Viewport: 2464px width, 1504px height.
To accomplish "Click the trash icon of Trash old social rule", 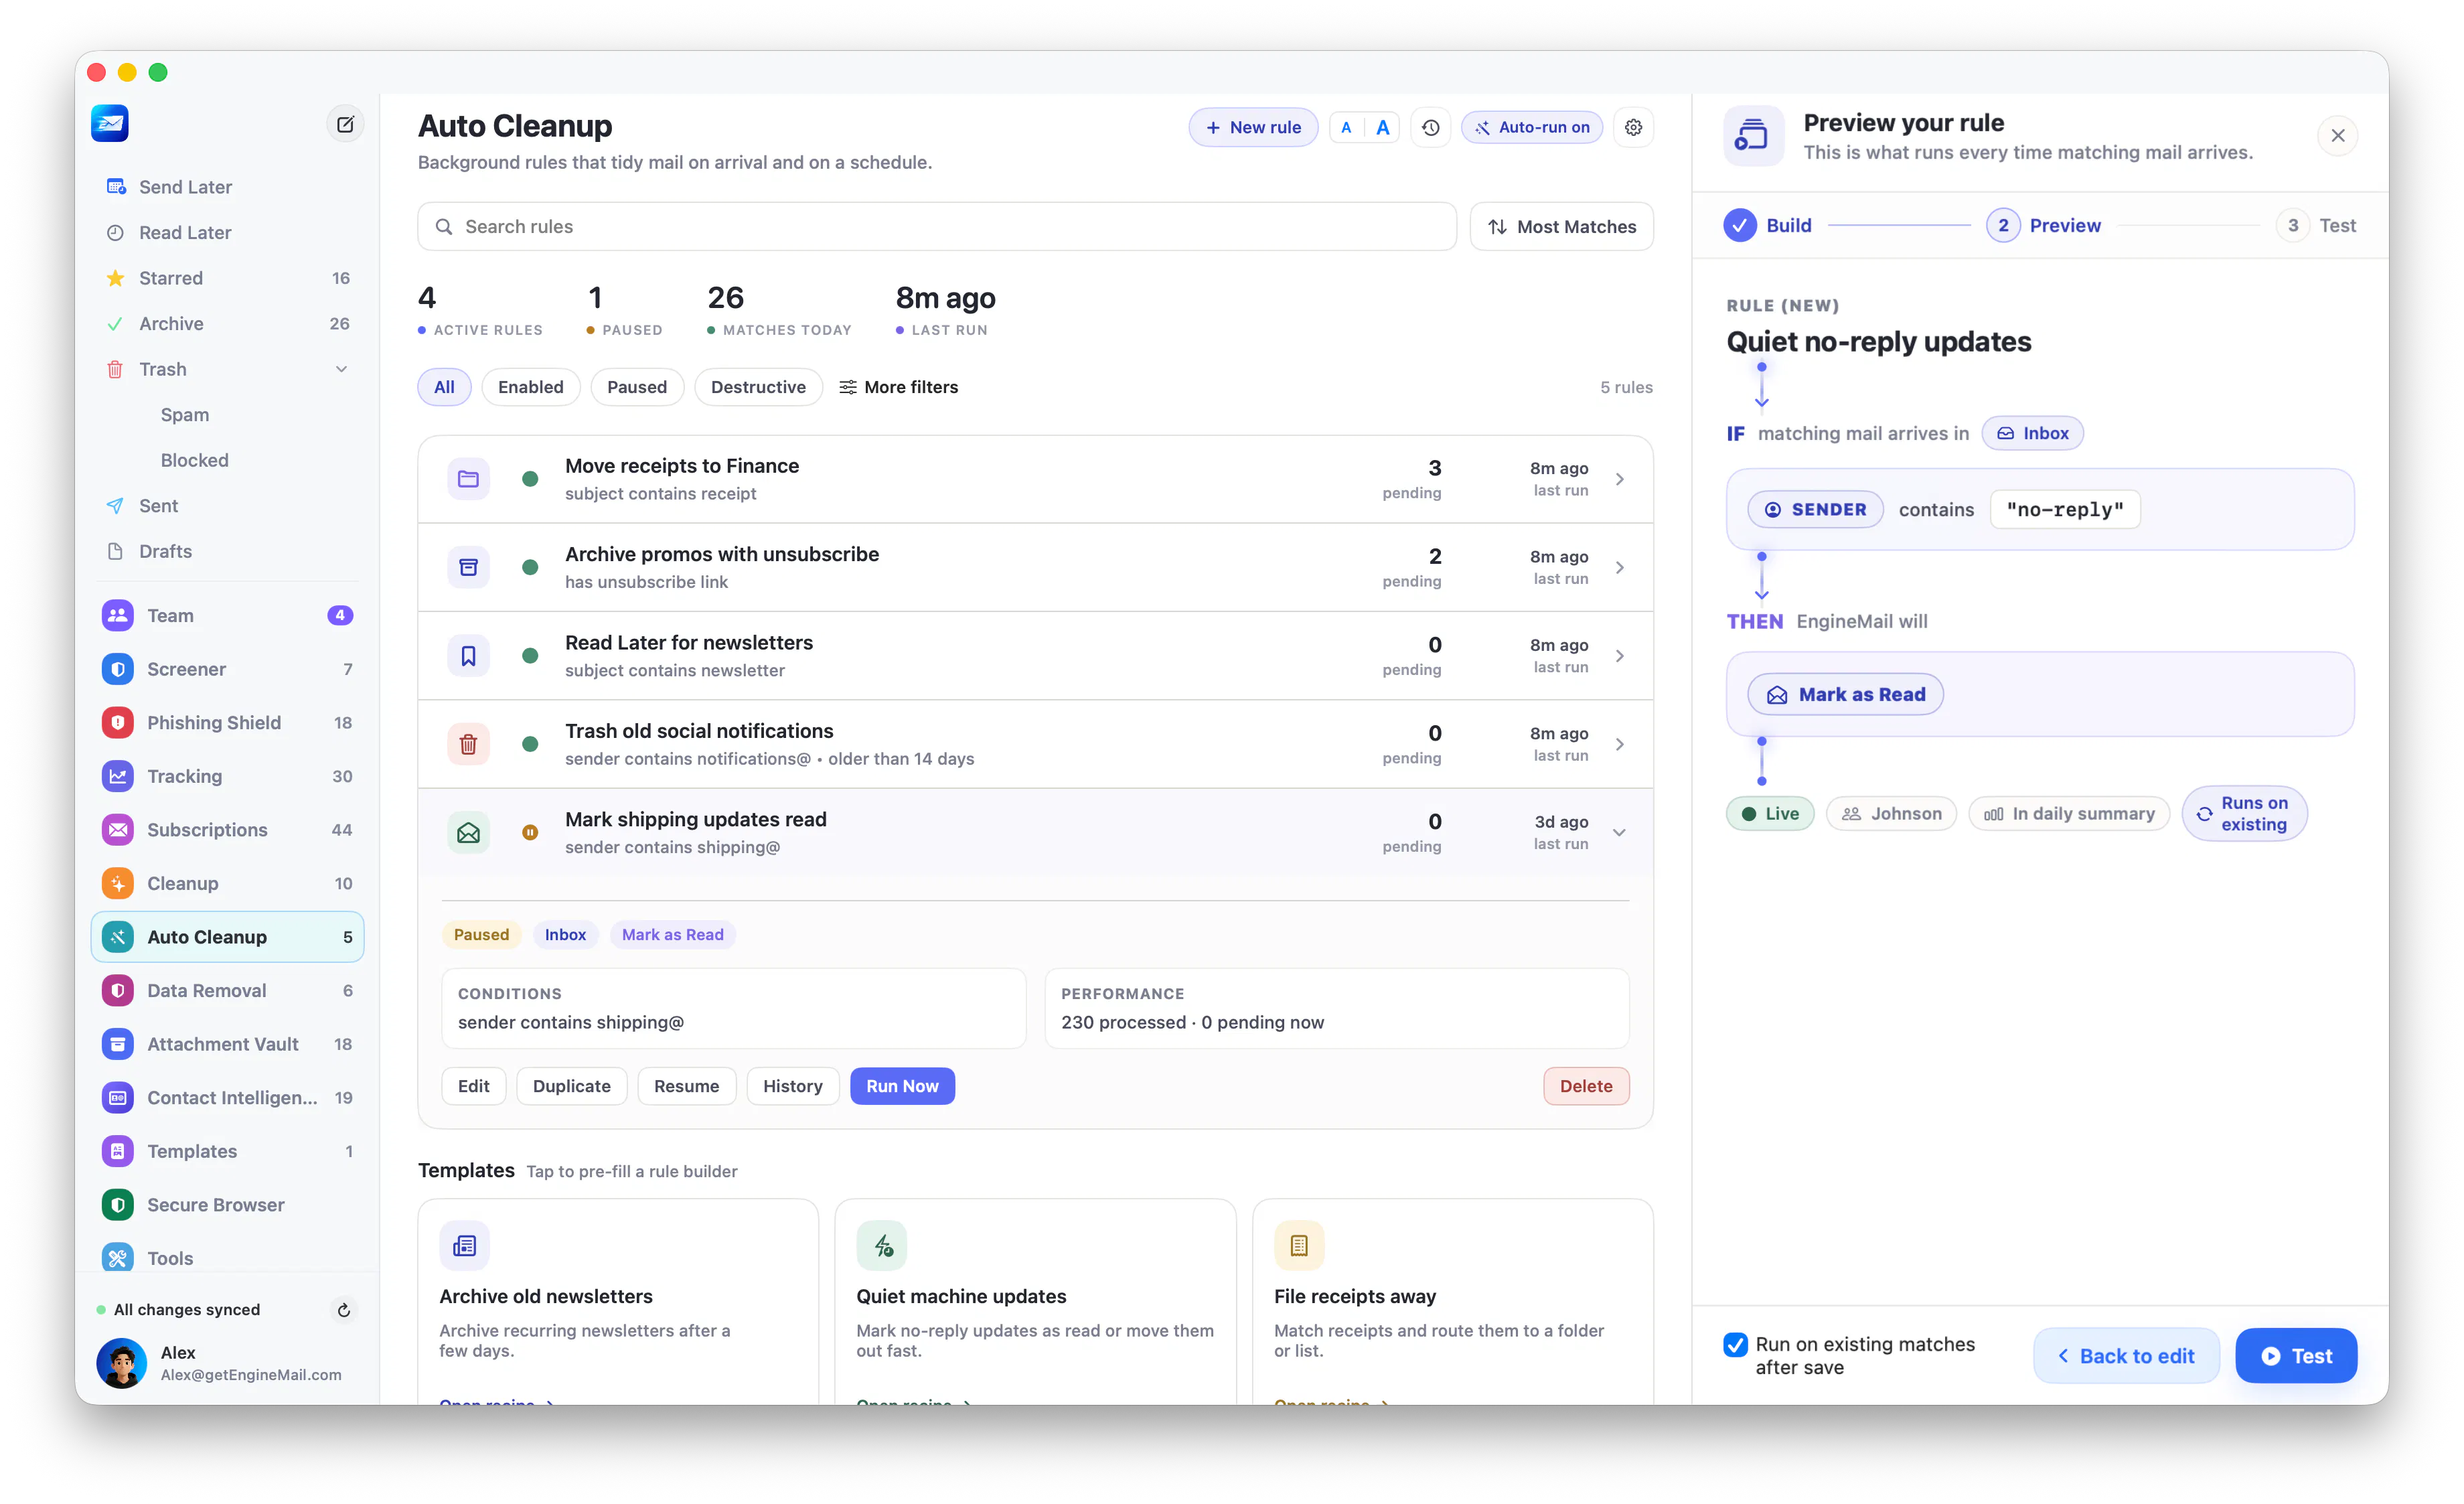I will 468,744.
